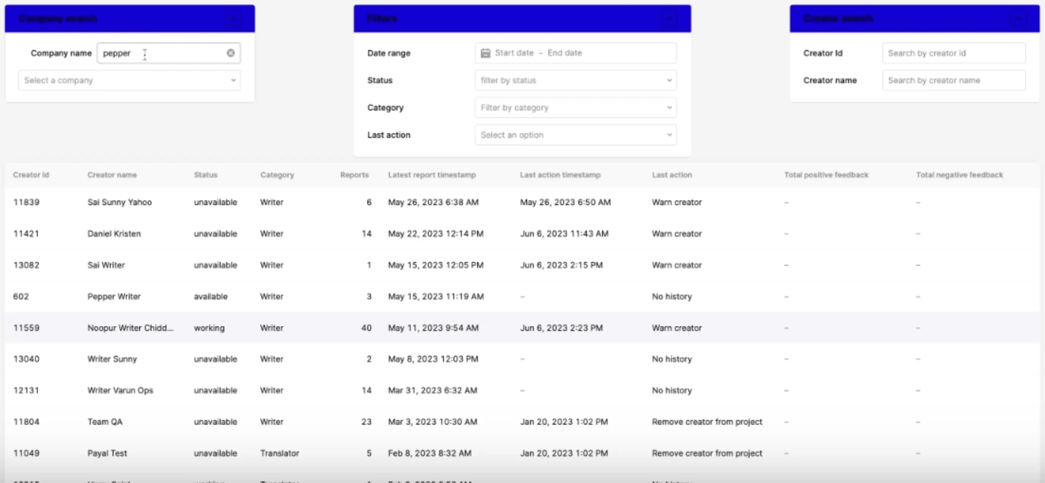Sort by Reports column header
The image size is (1045, 483).
[x=354, y=175]
